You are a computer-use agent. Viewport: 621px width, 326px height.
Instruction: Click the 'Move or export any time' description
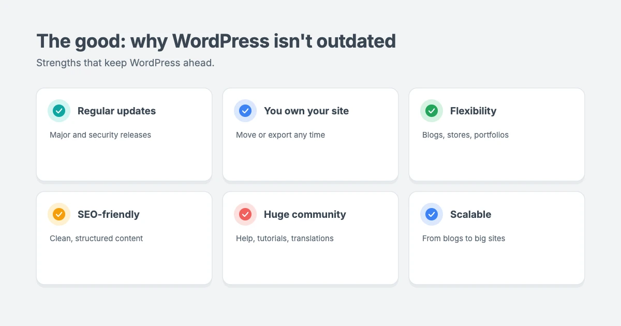pos(280,135)
